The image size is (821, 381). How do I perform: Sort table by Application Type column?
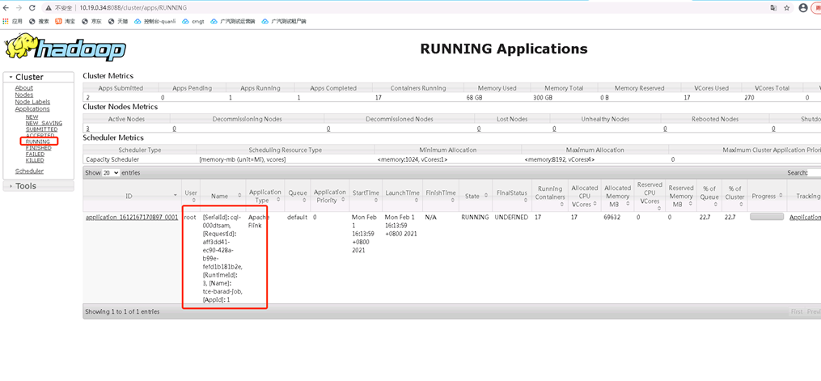[265, 196]
